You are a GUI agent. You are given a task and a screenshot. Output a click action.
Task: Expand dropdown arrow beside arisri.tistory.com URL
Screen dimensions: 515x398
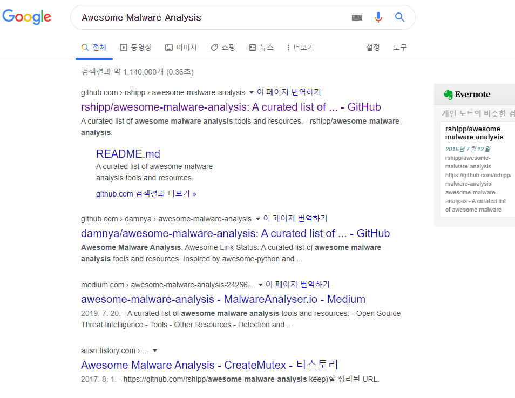tap(155, 350)
